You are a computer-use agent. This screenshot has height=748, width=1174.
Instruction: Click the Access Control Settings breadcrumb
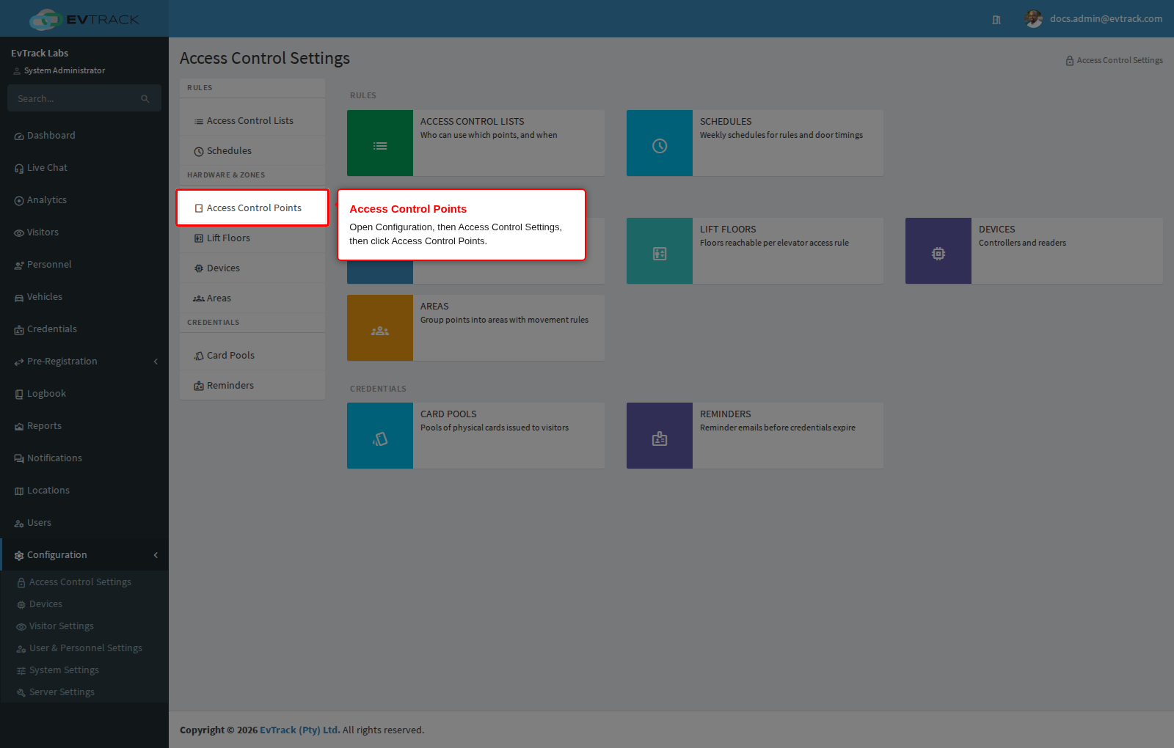[1114, 60]
